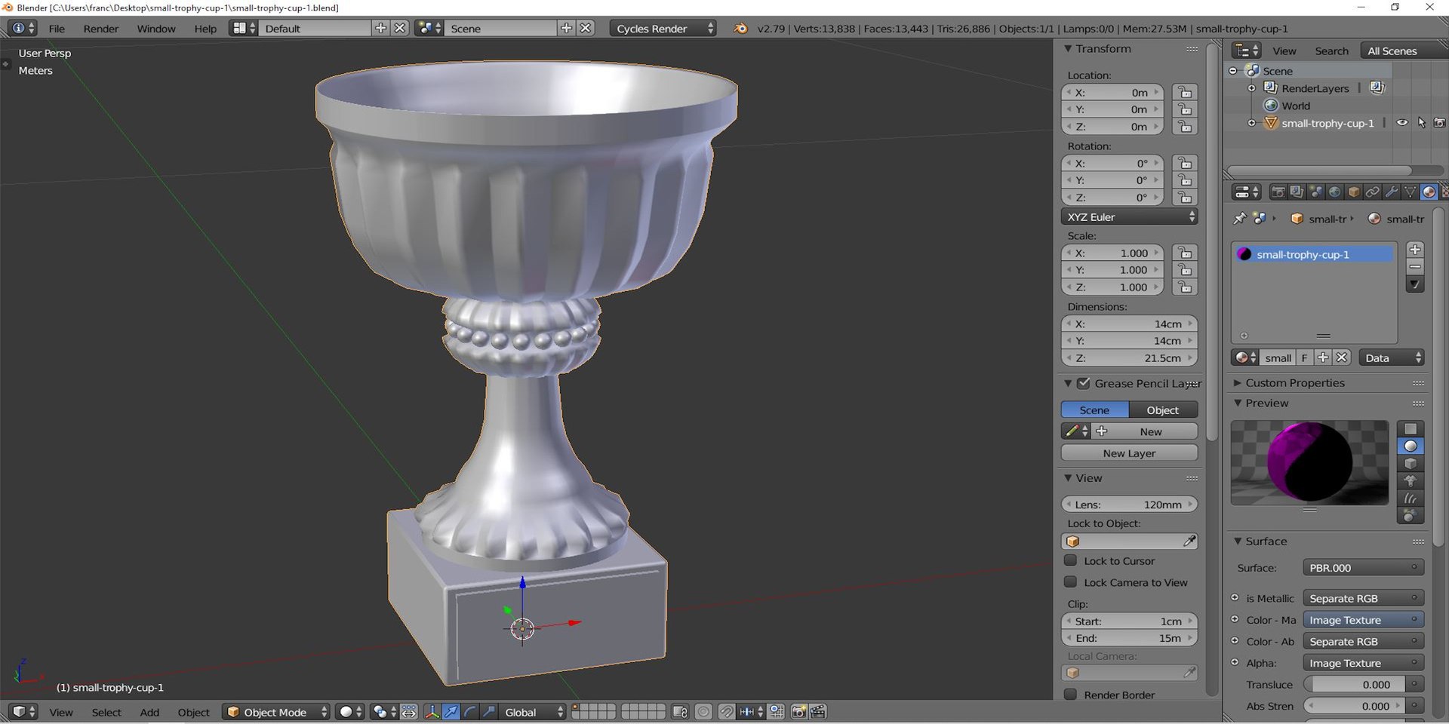This screenshot has width=1449, height=724.
Task: Expand the RenderLayers tree item
Action: point(1251,88)
